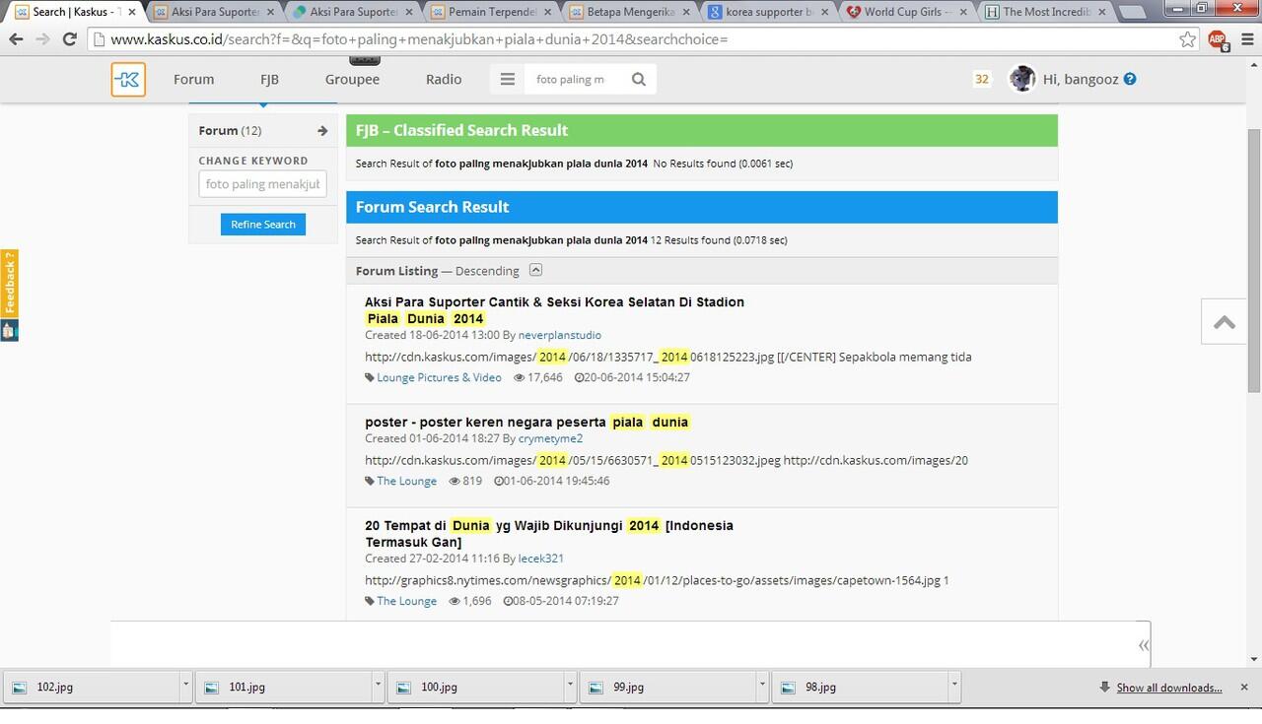Open dropdown arrow for 101.jpg download
The height and width of the screenshot is (724, 1262).
378,688
